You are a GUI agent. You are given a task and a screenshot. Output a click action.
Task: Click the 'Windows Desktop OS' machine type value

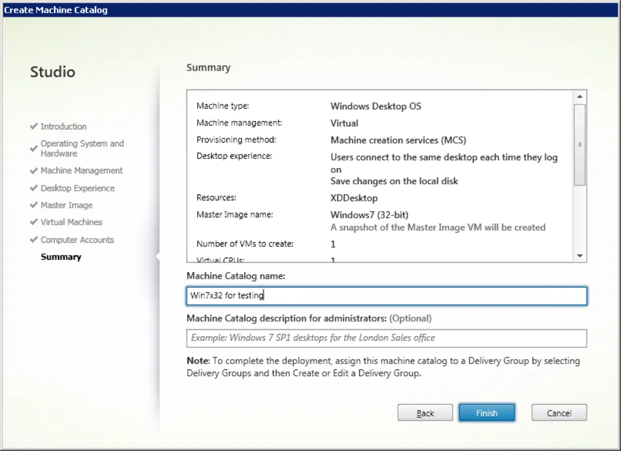coord(376,106)
